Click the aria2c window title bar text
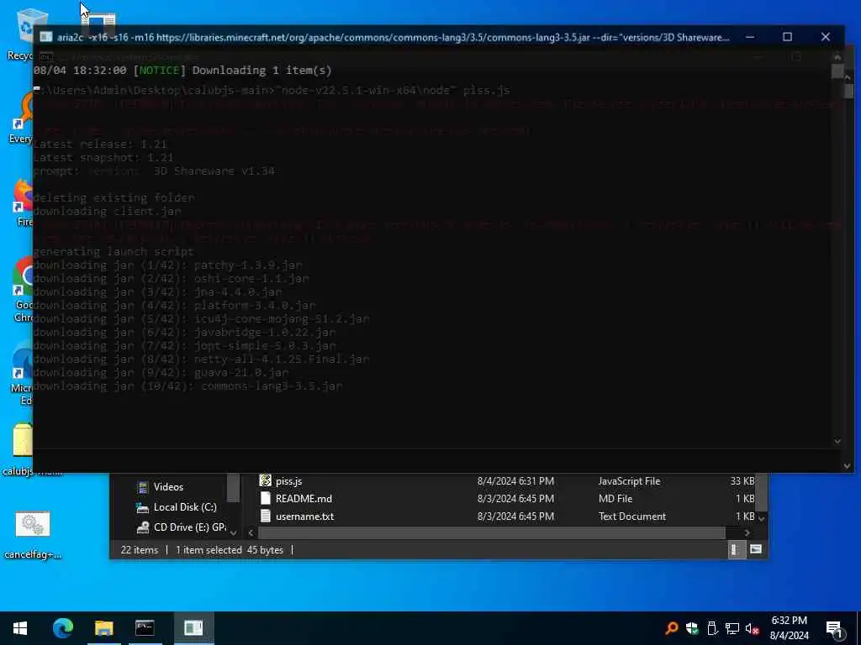Image resolution: width=861 pixels, height=645 pixels. click(x=394, y=37)
